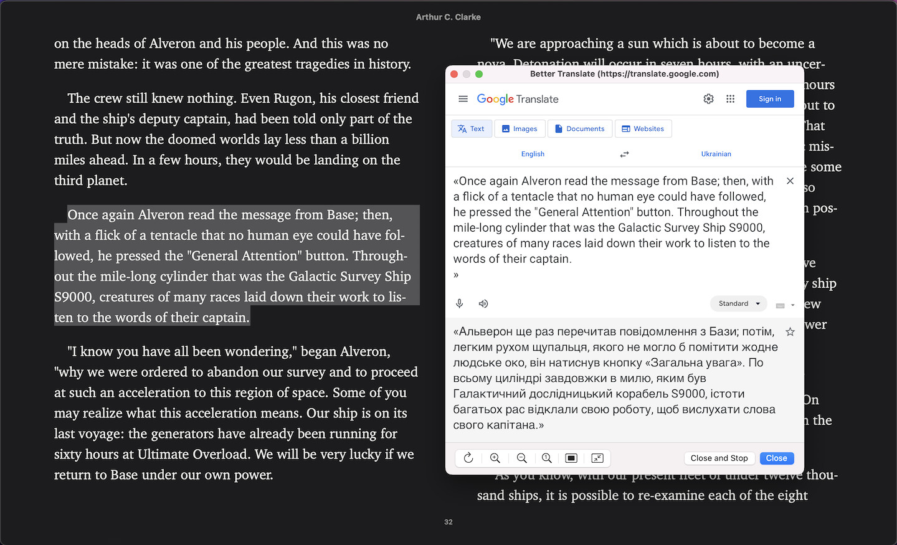Click the microphone voice input icon
The height and width of the screenshot is (545, 897).
460,304
